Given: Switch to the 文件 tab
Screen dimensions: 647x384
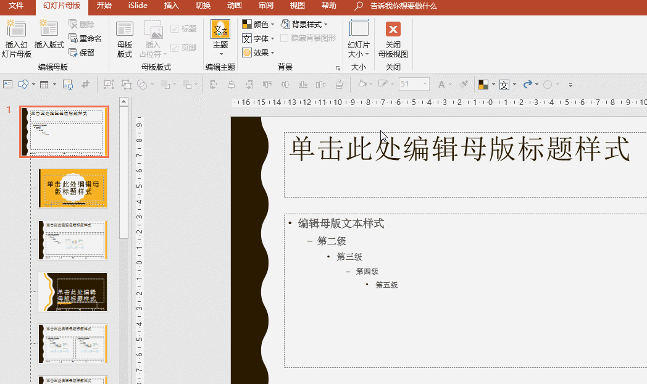Looking at the screenshot, I should [x=16, y=6].
